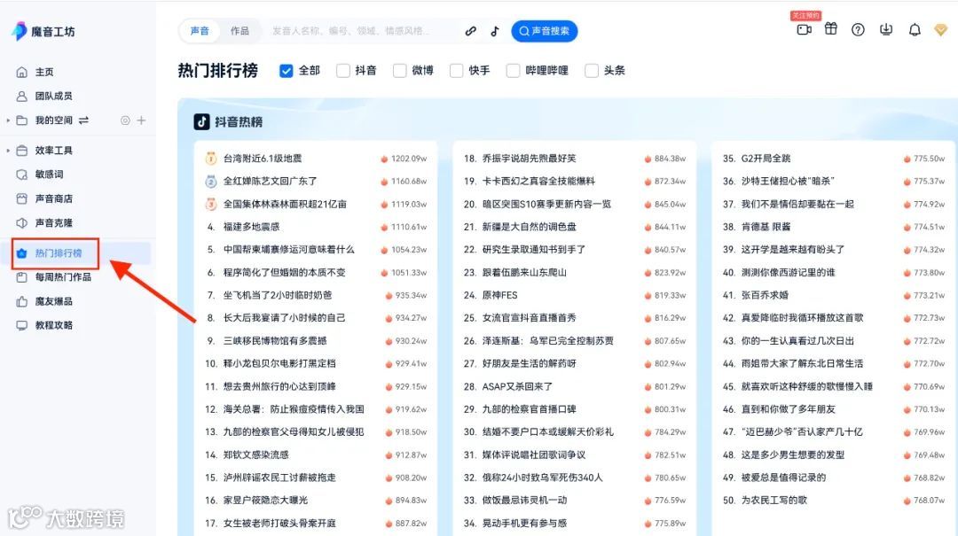Viewport: 958px width, 536px height.
Task: Open 魔友爆品 section
Action: pos(53,301)
